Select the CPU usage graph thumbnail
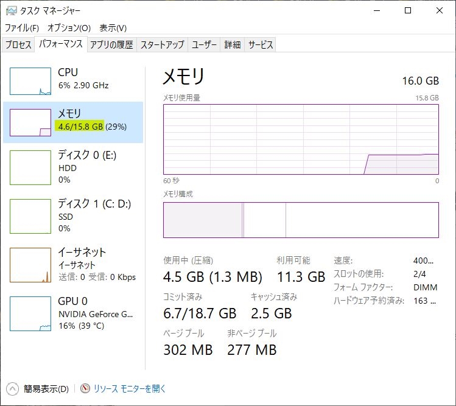Screen dimensions: 456x406 (30, 81)
